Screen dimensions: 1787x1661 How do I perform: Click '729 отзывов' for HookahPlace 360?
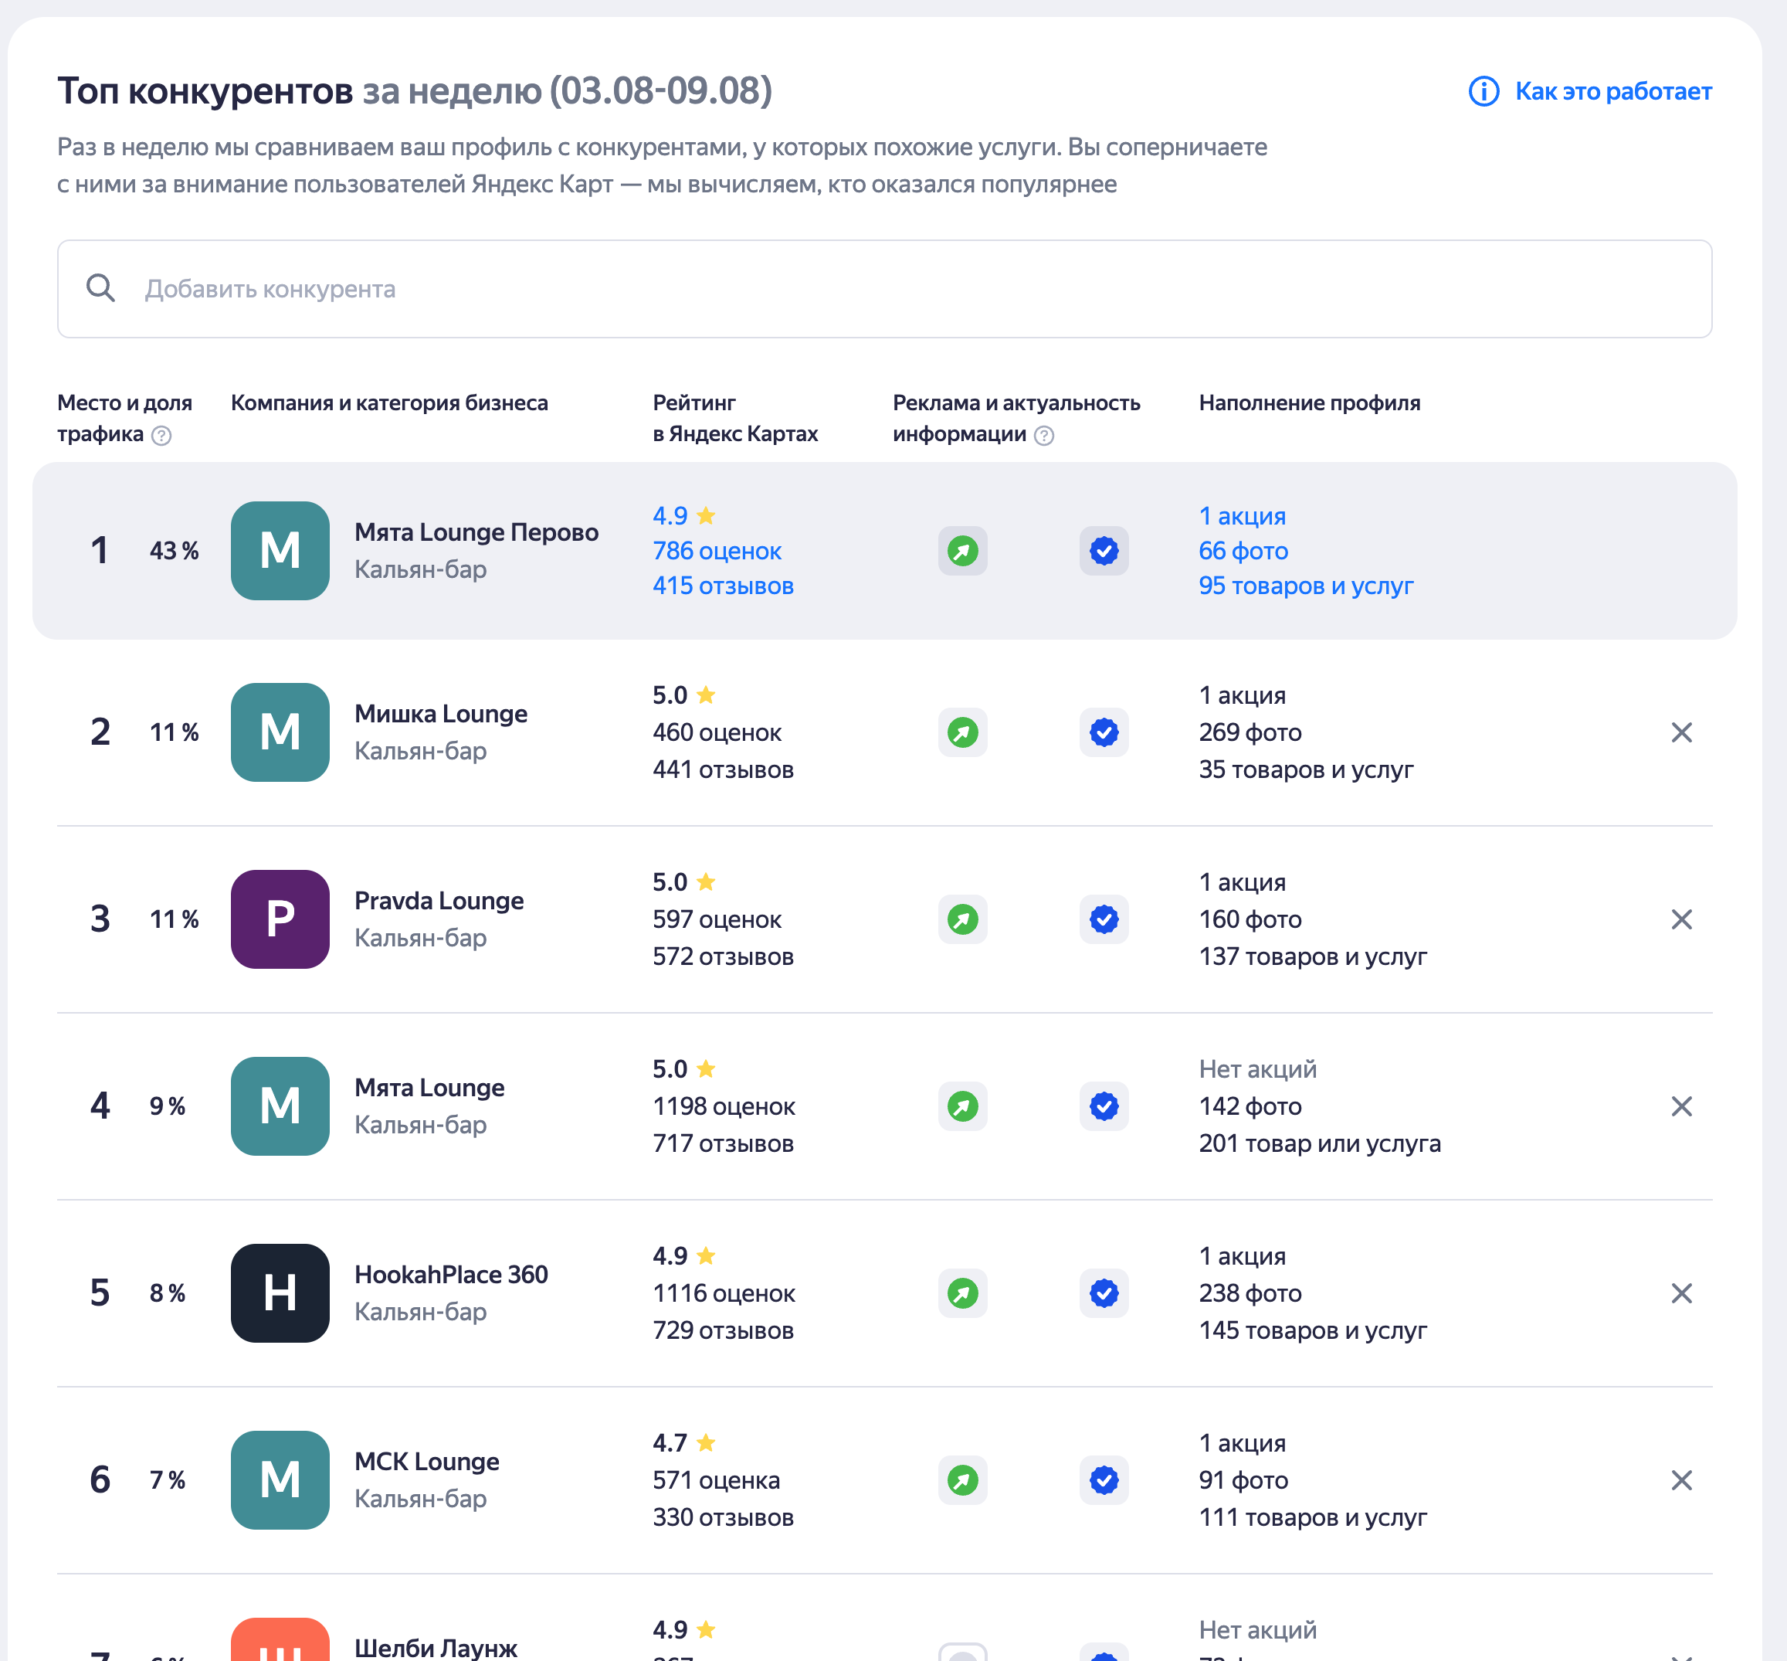(724, 1330)
